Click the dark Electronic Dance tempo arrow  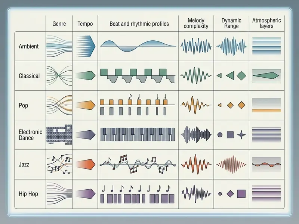[x=86, y=135]
